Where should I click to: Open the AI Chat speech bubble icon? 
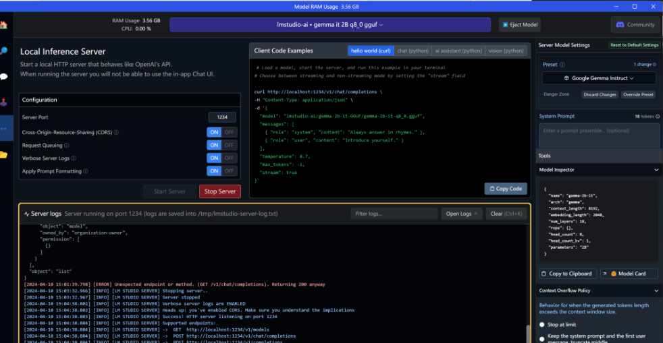(x=3, y=76)
